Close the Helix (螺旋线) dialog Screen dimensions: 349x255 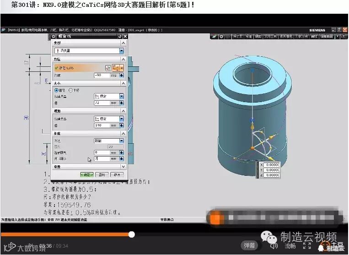125,37
